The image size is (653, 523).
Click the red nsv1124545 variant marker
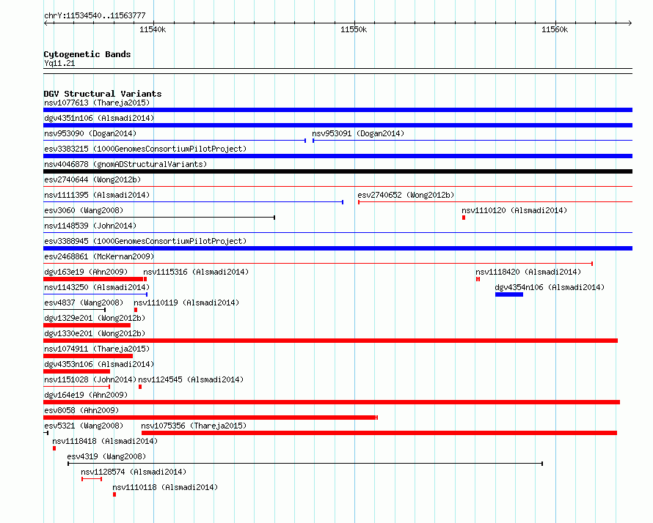coord(140,387)
